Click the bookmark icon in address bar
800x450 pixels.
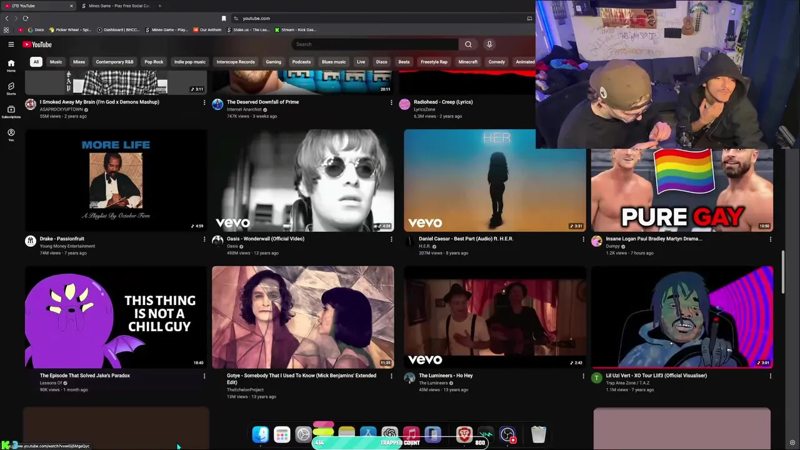[x=224, y=18]
